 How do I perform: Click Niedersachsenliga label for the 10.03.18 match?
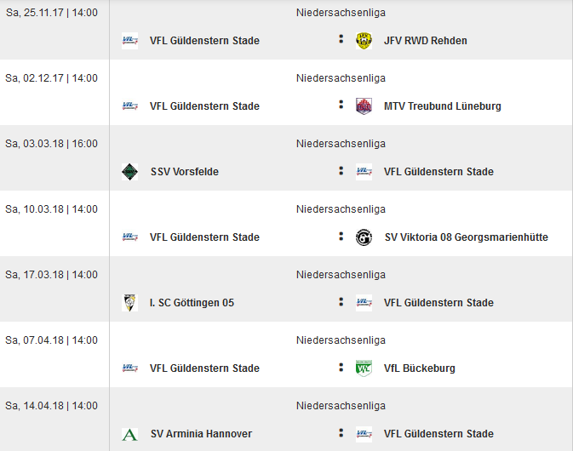point(341,209)
